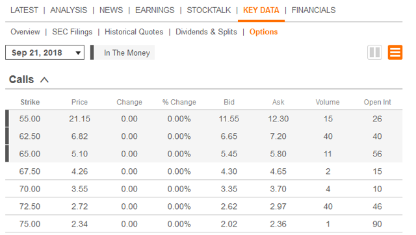416x235 pixels.
Task: Open the Sep 21, 2018 expiration dropdown
Action: 45,53
